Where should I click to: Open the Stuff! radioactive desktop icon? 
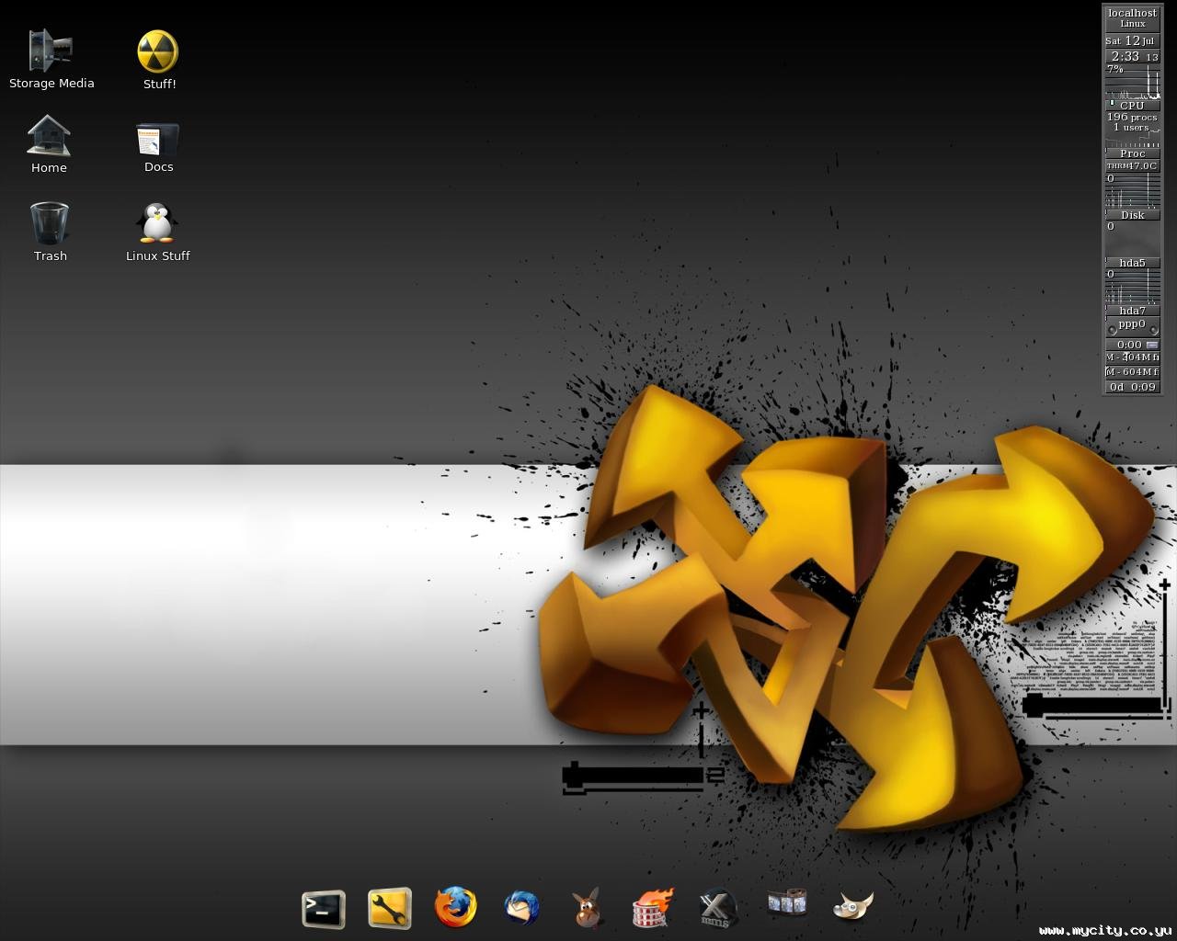coord(158,52)
